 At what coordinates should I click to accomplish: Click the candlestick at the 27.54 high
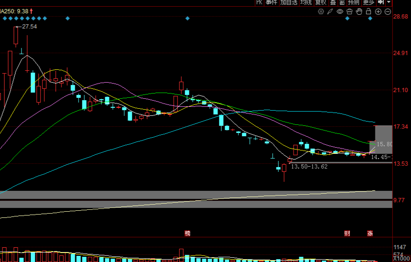click(x=16, y=35)
